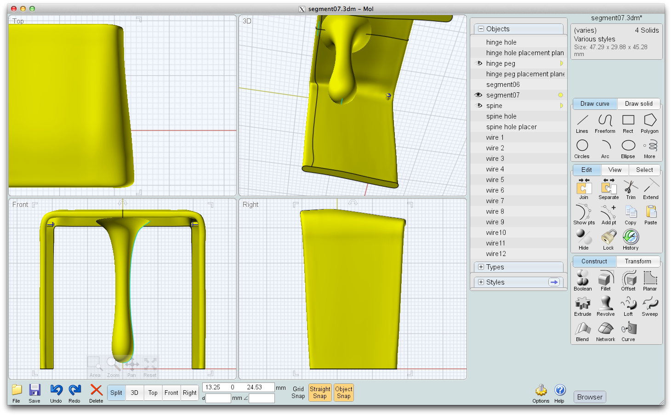Viewport: 672px width, 416px height.
Task: Copy the selected objects
Action: pyautogui.click(x=631, y=214)
